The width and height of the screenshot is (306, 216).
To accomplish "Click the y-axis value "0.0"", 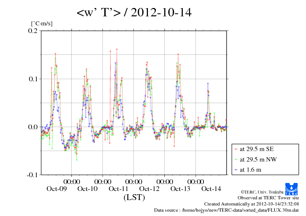I will pos(33,127).
